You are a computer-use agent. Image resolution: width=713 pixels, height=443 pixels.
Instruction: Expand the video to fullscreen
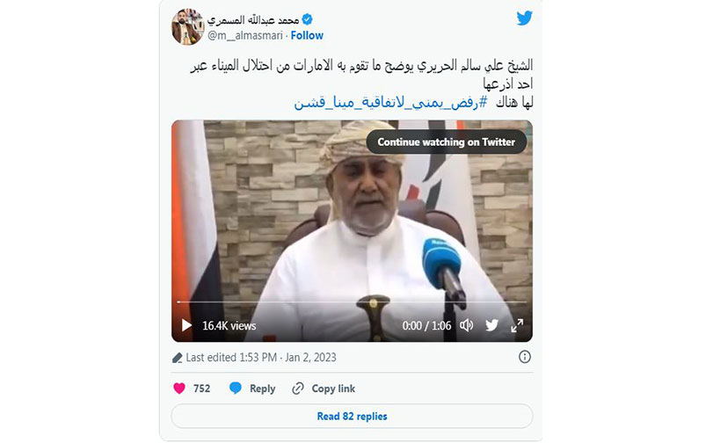click(517, 325)
